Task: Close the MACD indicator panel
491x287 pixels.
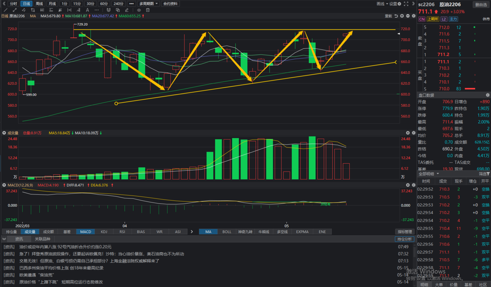Action: [x=408, y=185]
